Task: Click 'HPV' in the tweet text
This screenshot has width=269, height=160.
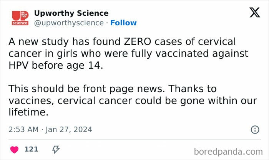Action: (18, 66)
